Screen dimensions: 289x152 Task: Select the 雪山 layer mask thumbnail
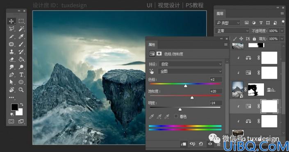pos(256,90)
